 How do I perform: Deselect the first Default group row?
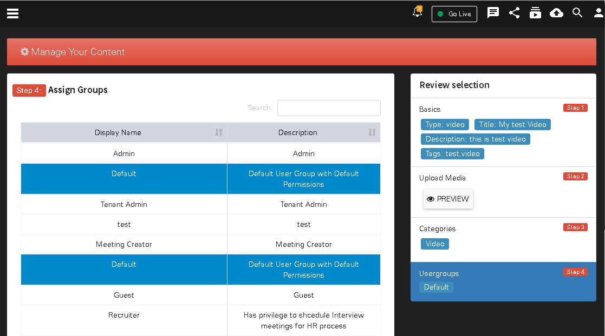pyautogui.click(x=200, y=179)
